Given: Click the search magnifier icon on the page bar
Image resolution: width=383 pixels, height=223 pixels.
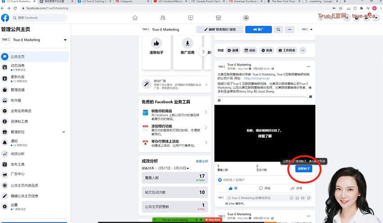Looking at the screenshot, I should (x=278, y=29).
